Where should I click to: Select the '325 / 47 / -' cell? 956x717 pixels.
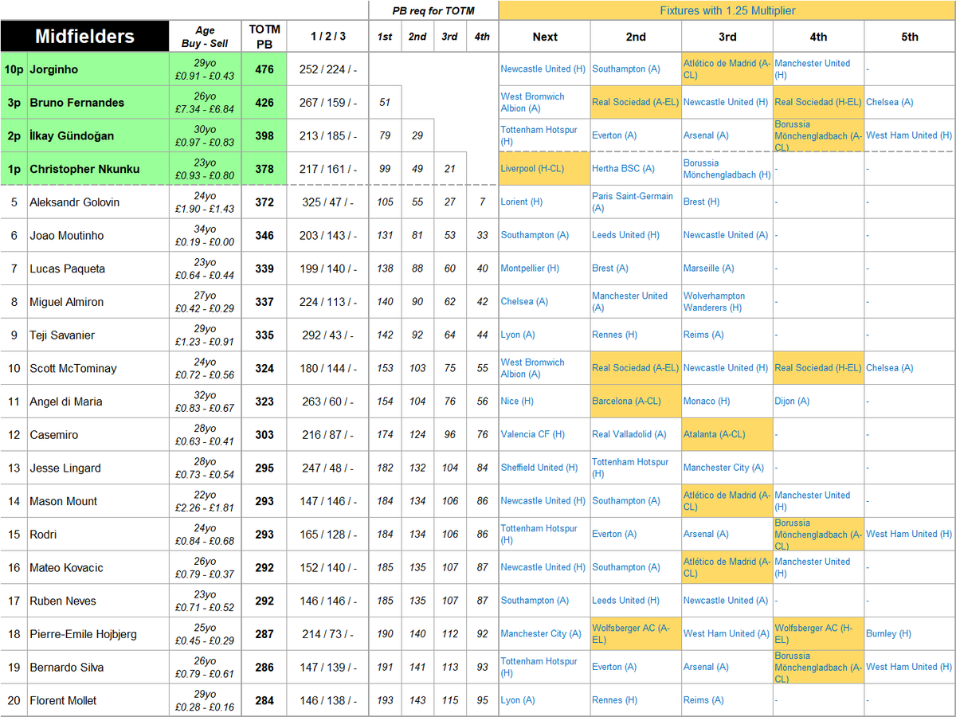(x=327, y=202)
